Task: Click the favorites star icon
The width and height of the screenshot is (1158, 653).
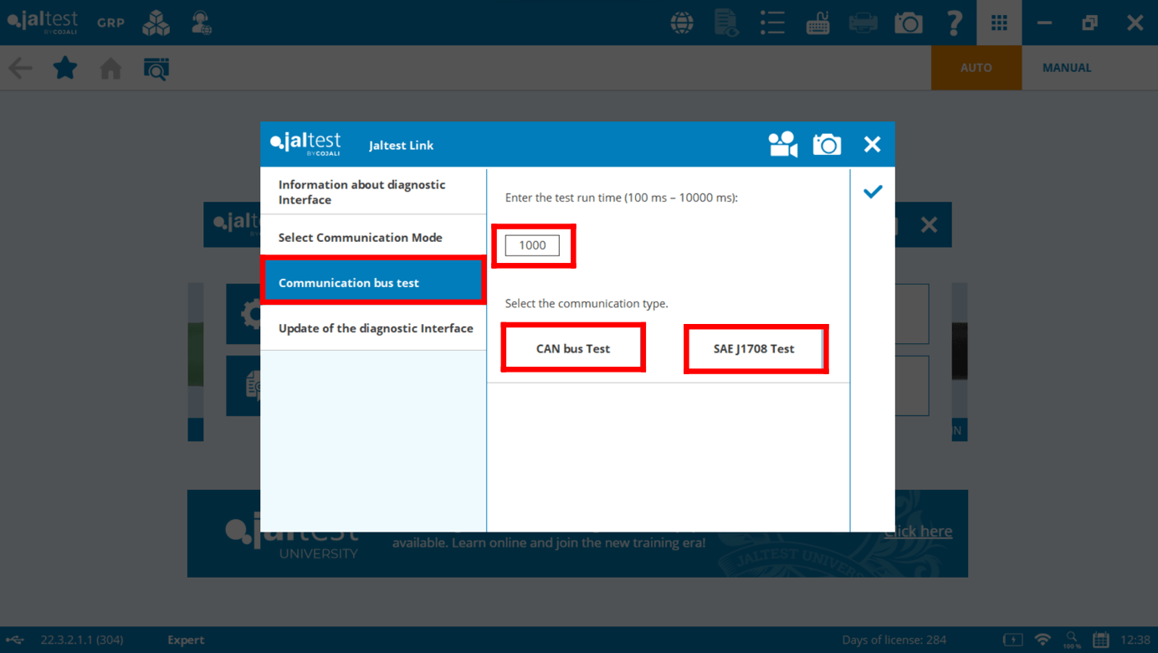Action: click(65, 67)
